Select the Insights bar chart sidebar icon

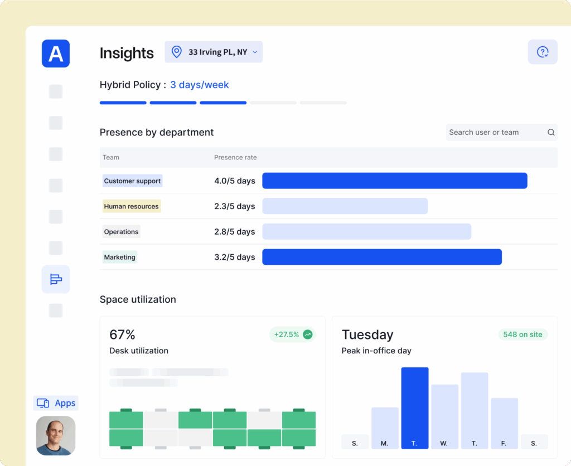coord(56,279)
